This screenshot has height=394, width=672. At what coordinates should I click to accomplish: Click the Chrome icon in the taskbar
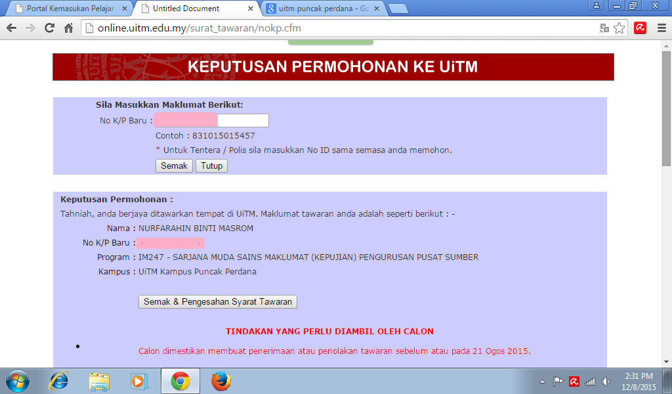pos(180,381)
